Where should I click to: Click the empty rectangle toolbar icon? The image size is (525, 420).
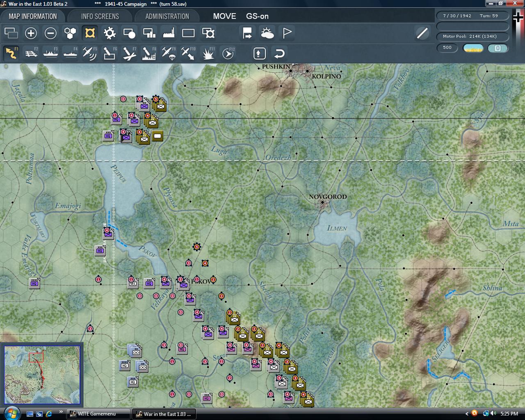click(x=188, y=33)
